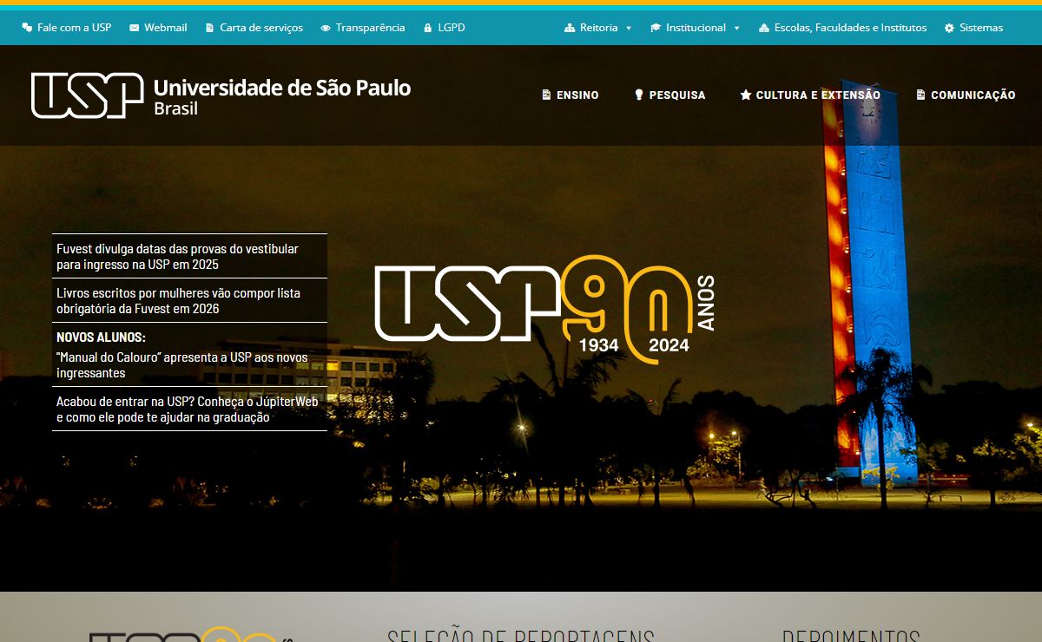
Task: Click the USP 90 anos banner logo
Action: point(545,309)
